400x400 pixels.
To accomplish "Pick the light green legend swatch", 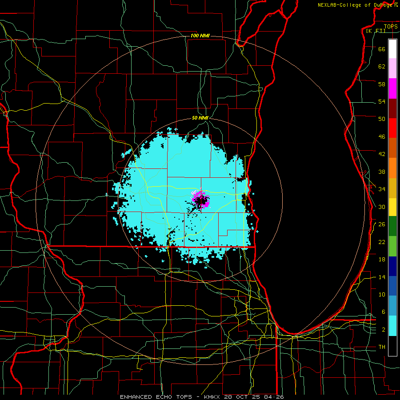I will [x=392, y=246].
